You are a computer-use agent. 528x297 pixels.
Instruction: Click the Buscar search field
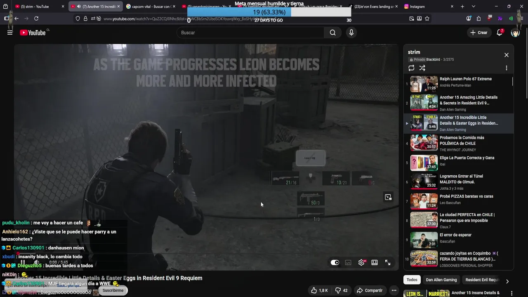tap(250, 33)
